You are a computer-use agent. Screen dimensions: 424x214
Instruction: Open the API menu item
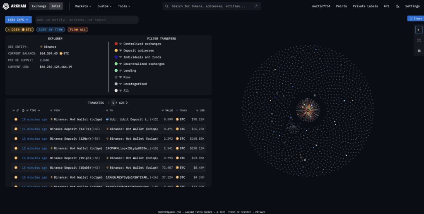tap(386, 6)
